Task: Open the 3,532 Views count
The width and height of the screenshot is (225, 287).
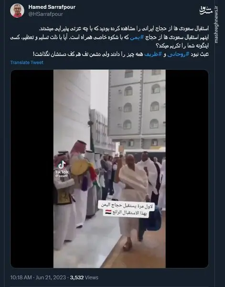Action: tap(84, 277)
